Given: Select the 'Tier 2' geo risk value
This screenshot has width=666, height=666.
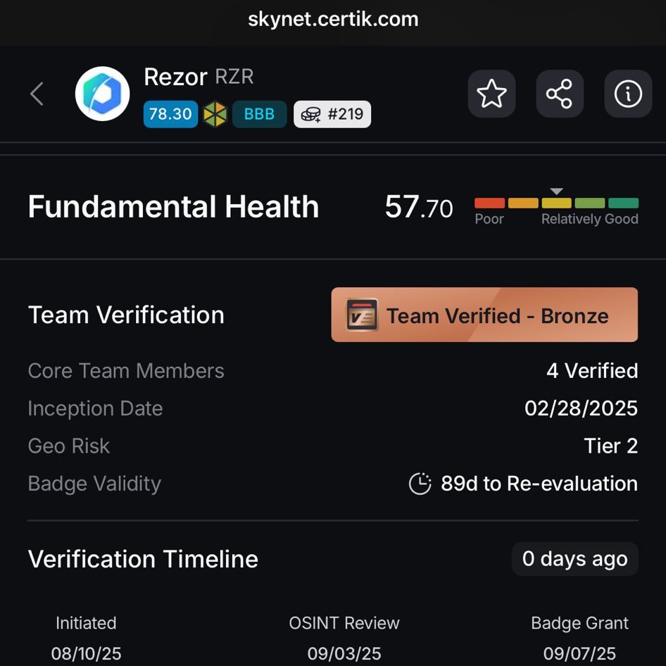Looking at the screenshot, I should [611, 446].
